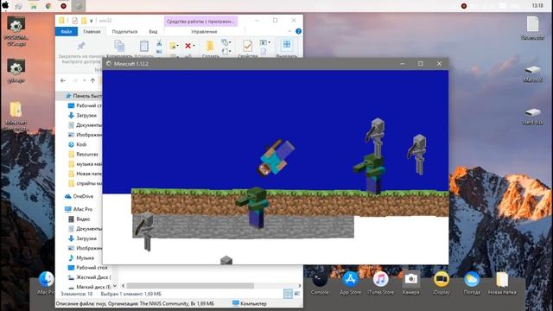This screenshot has height=311, width=553.
Task: Select Загрузки under quick access
Action: [82, 115]
